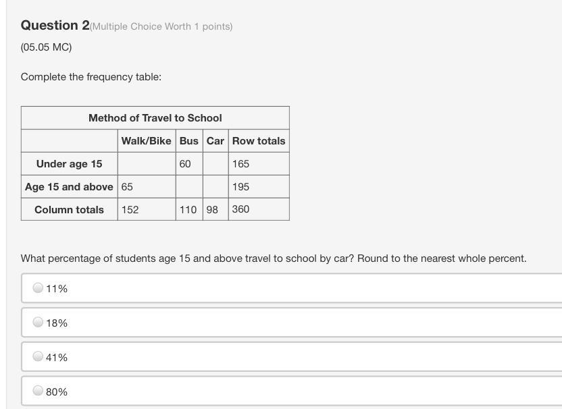The width and height of the screenshot is (562, 409).
Task: Click the Age 15 and above row label
Action: [69, 187]
